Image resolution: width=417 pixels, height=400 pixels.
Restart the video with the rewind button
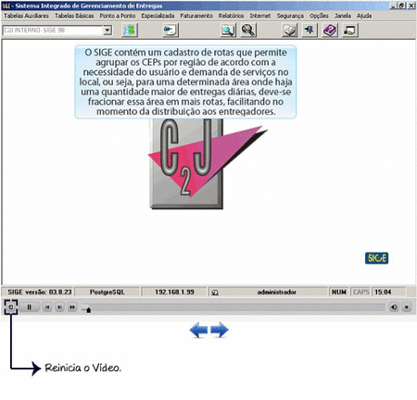[x=11, y=307]
